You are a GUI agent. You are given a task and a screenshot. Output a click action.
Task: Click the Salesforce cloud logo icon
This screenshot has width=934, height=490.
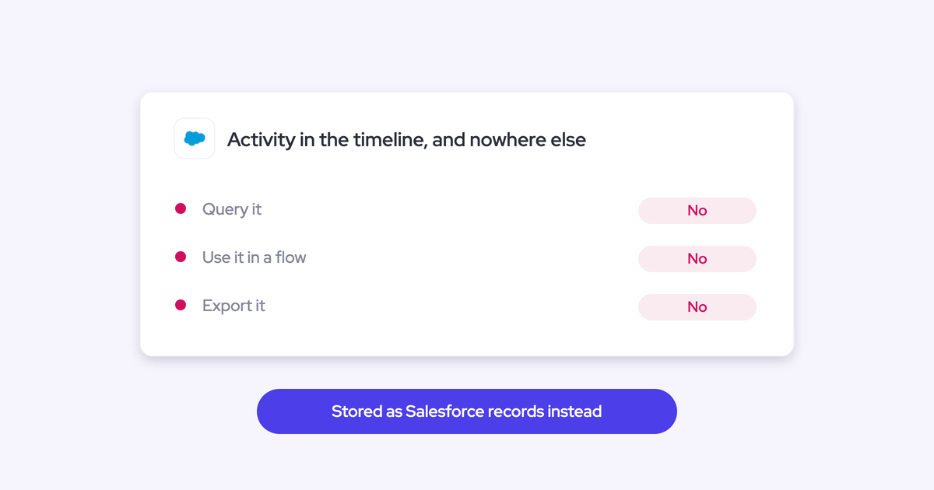click(x=195, y=138)
